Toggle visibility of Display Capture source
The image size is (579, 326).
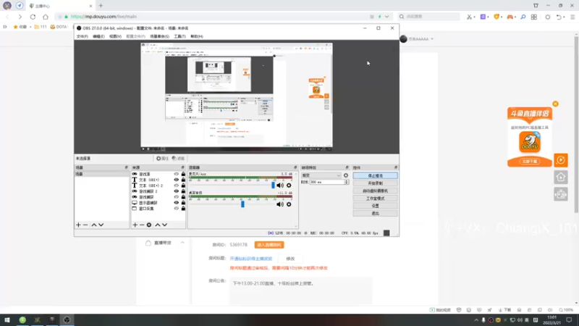pyautogui.click(x=176, y=203)
